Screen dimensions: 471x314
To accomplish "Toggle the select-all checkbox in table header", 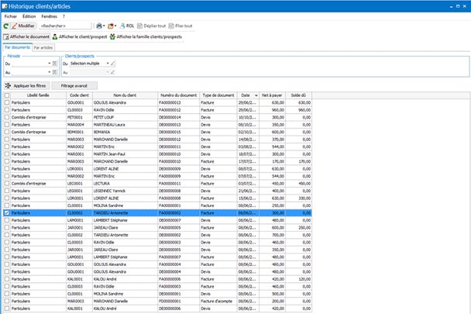I will 7,95.
